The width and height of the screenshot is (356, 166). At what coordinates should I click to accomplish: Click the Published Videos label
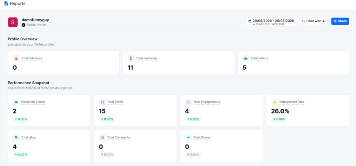[33, 102]
